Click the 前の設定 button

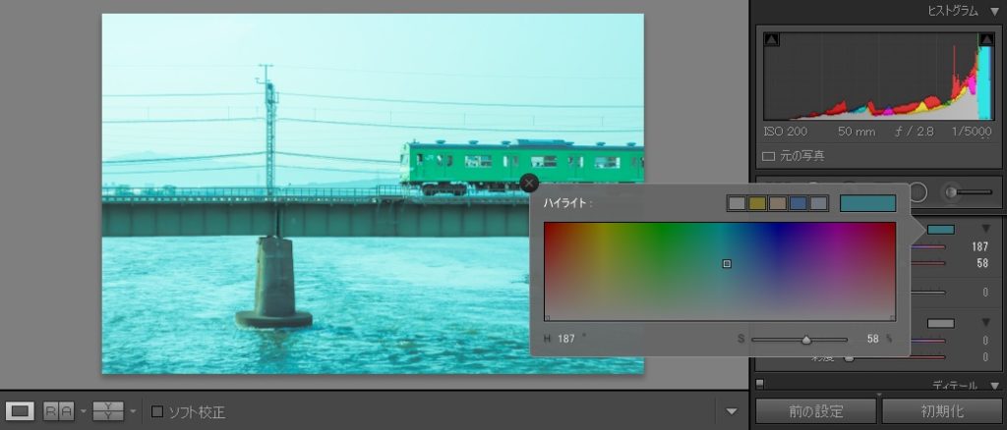(815, 410)
